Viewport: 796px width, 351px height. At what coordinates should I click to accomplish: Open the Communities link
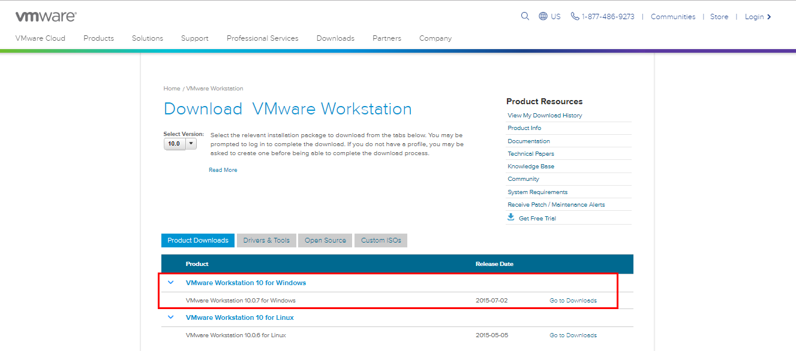pos(673,17)
